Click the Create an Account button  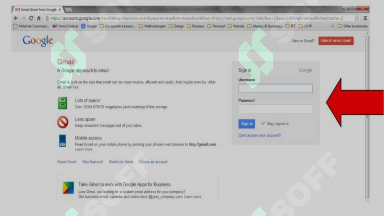pyautogui.click(x=336, y=41)
